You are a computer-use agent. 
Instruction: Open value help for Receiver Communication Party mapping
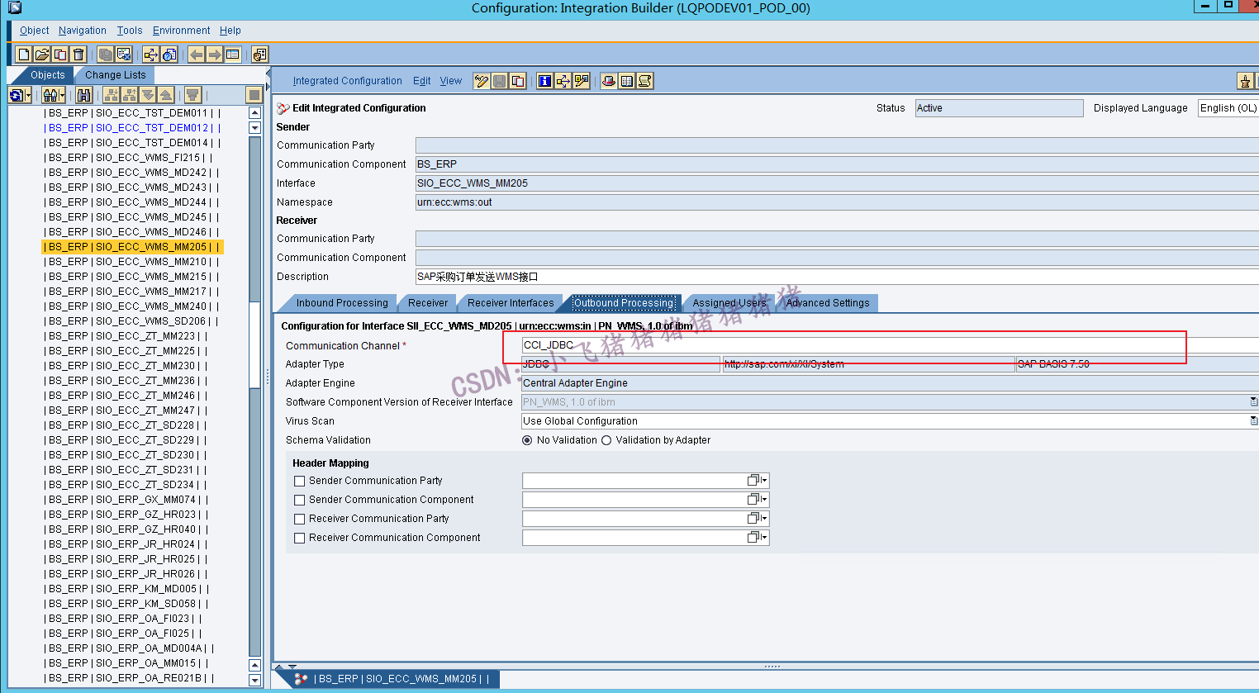tap(757, 519)
